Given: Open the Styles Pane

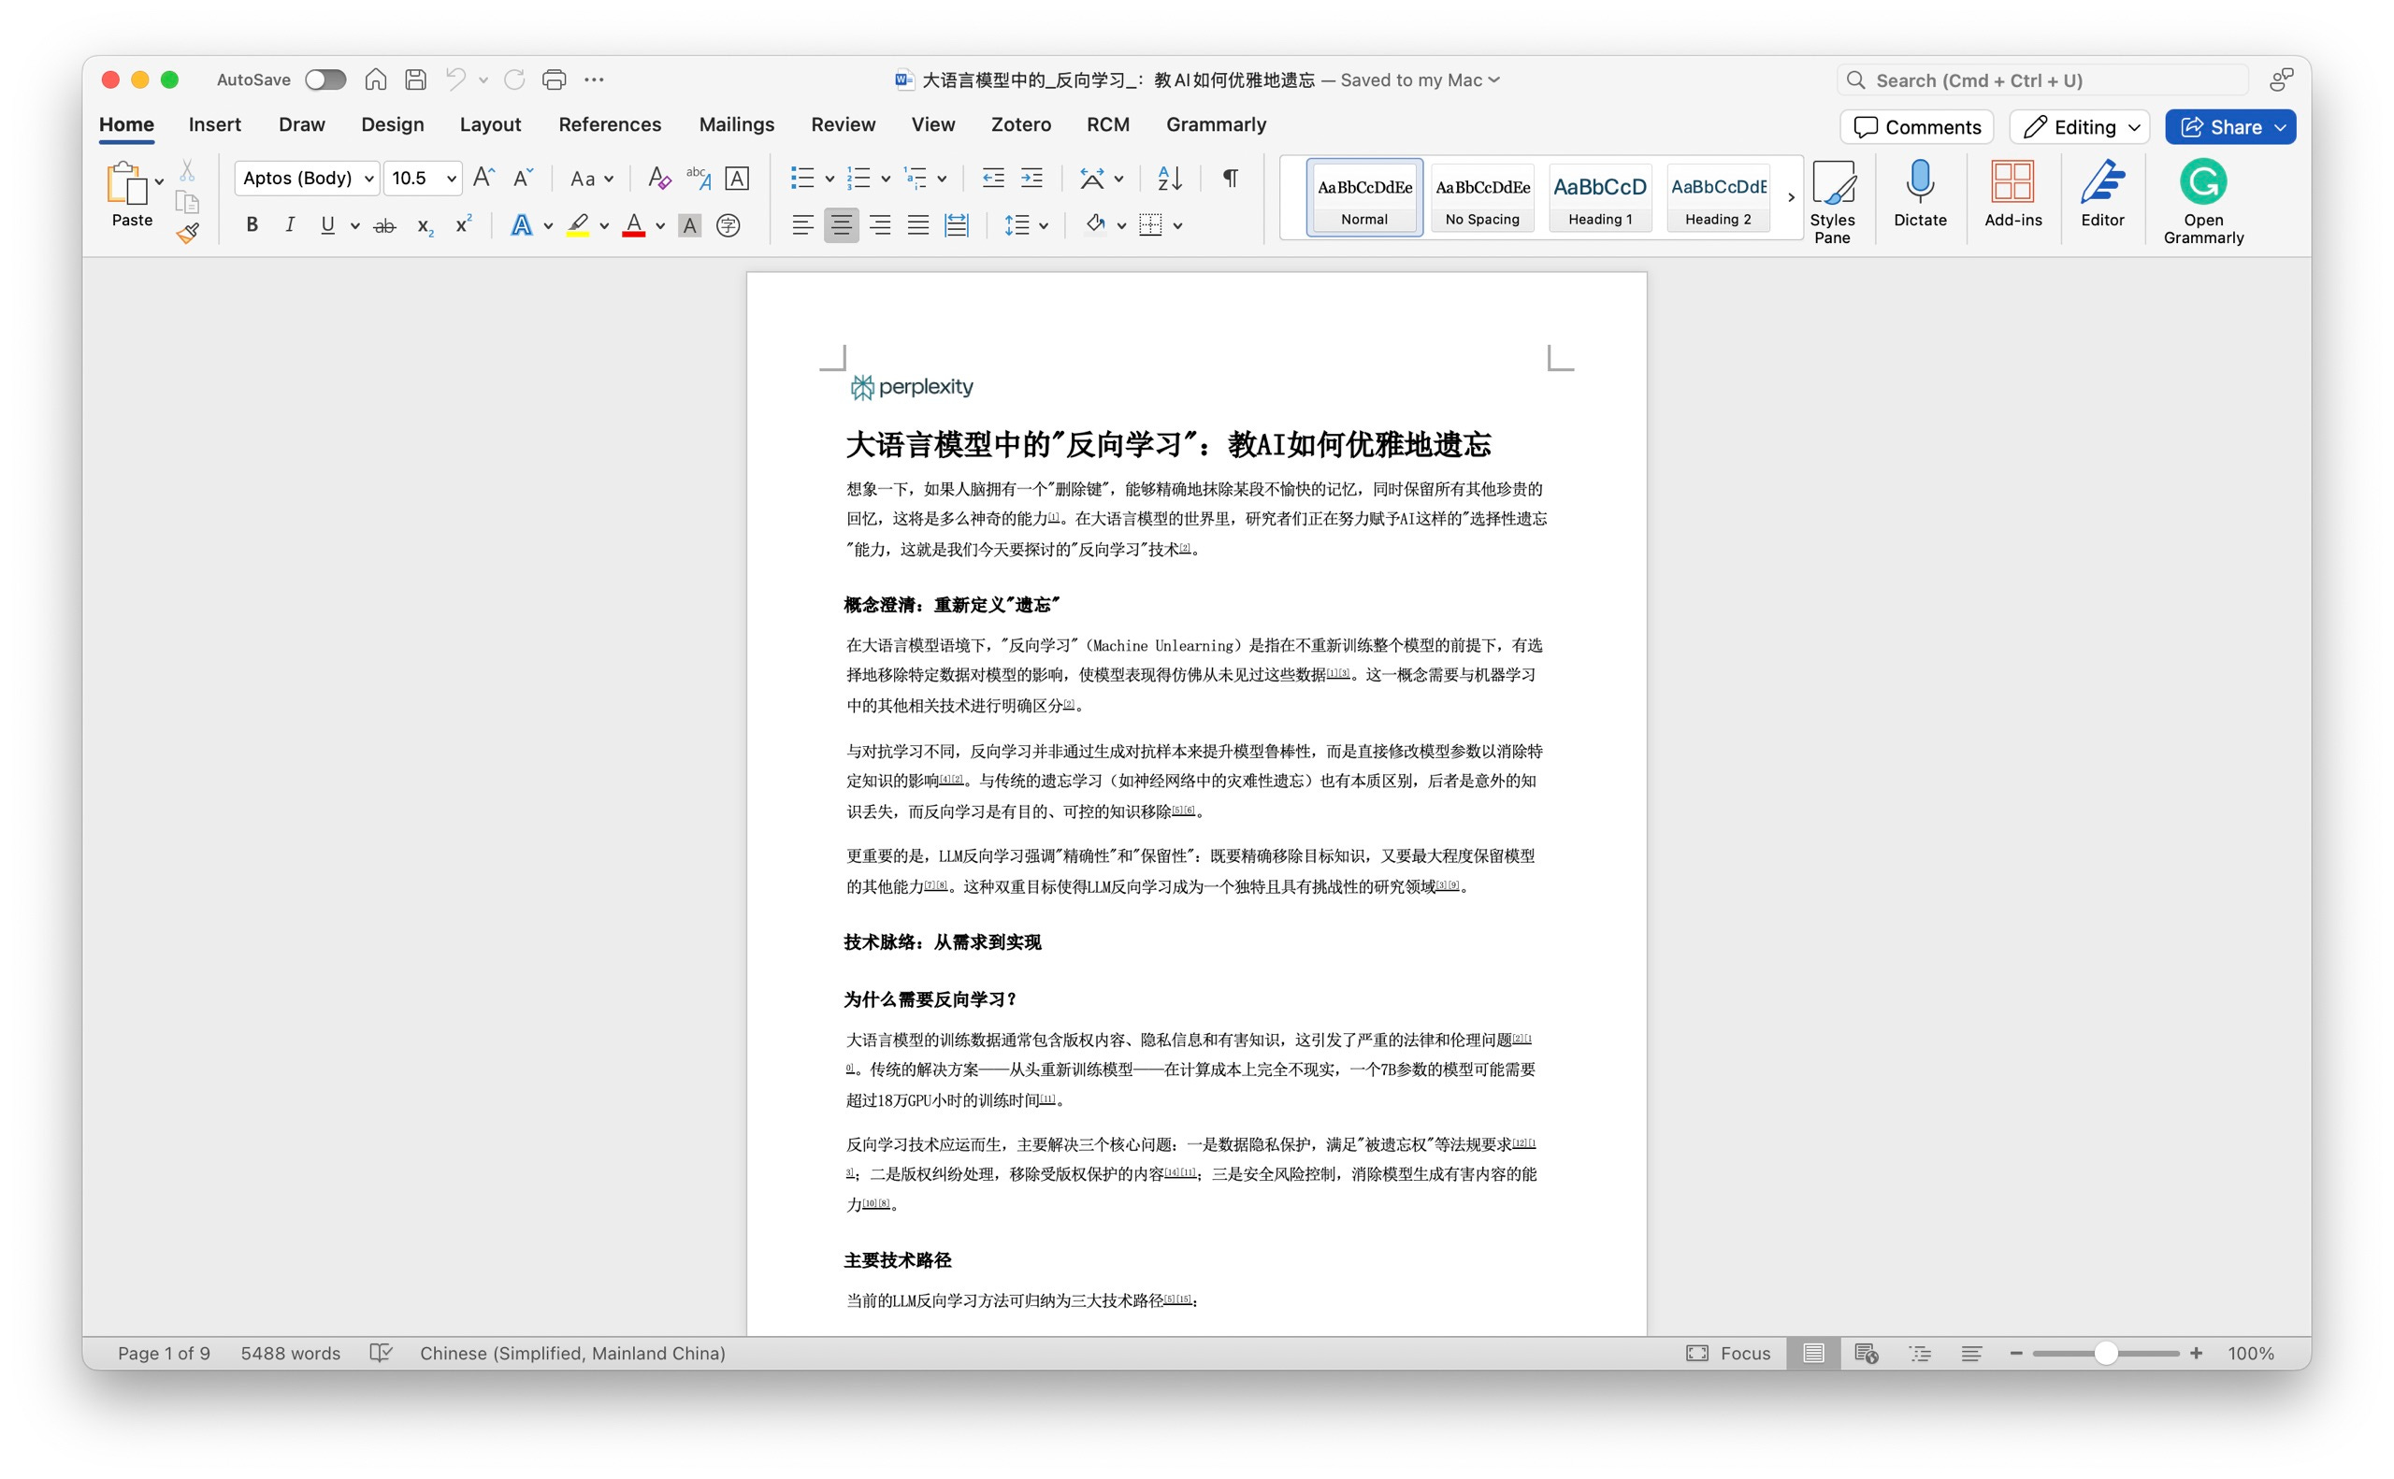Looking at the screenshot, I should click(1831, 200).
